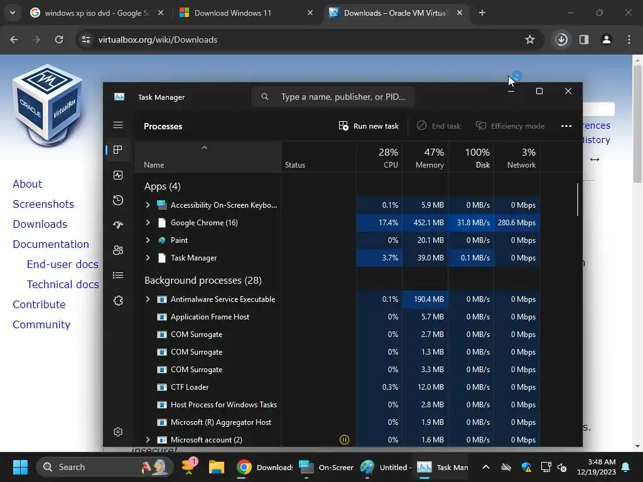Expand Microsoft account (2) row
This screenshot has width=643, height=482.
(148, 440)
